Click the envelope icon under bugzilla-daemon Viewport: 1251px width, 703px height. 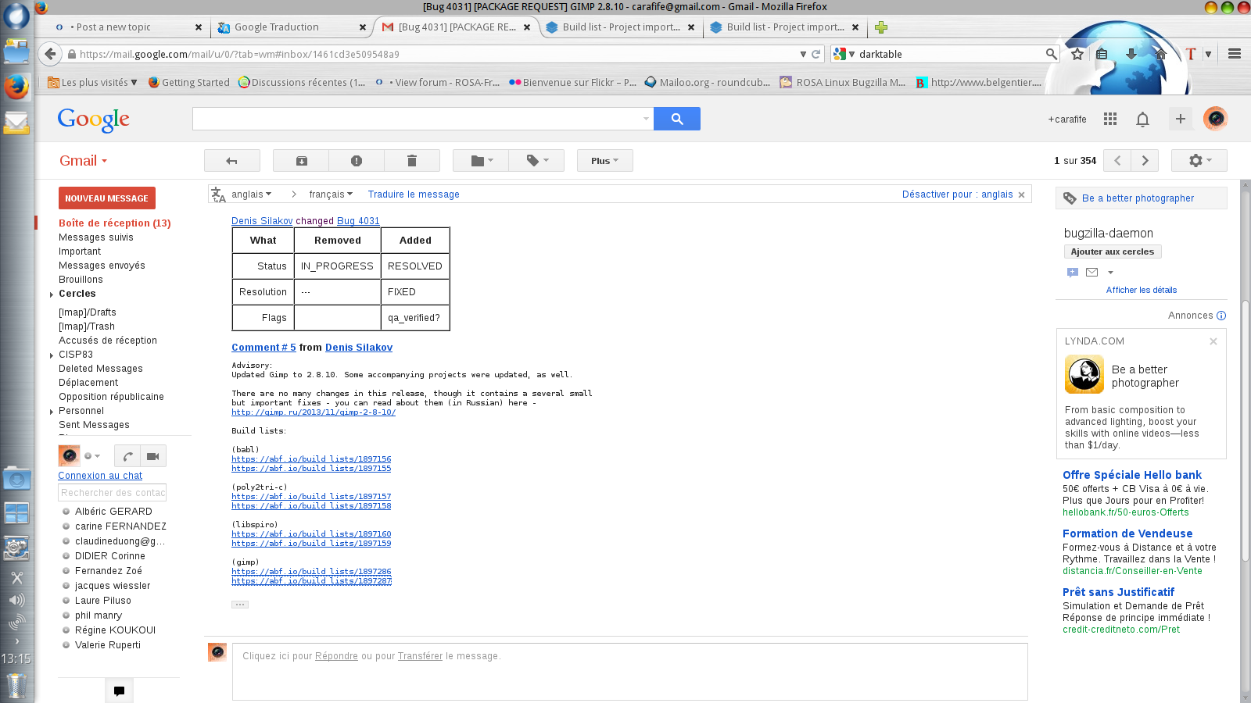[x=1092, y=272]
